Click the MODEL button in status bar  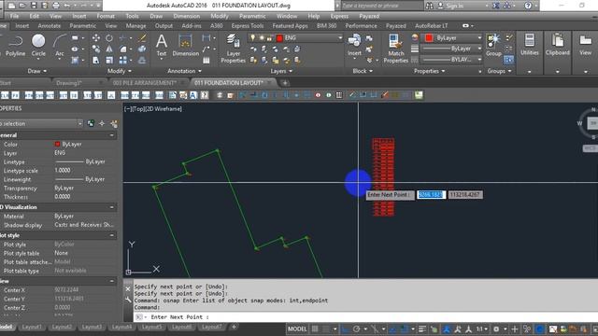point(297,329)
